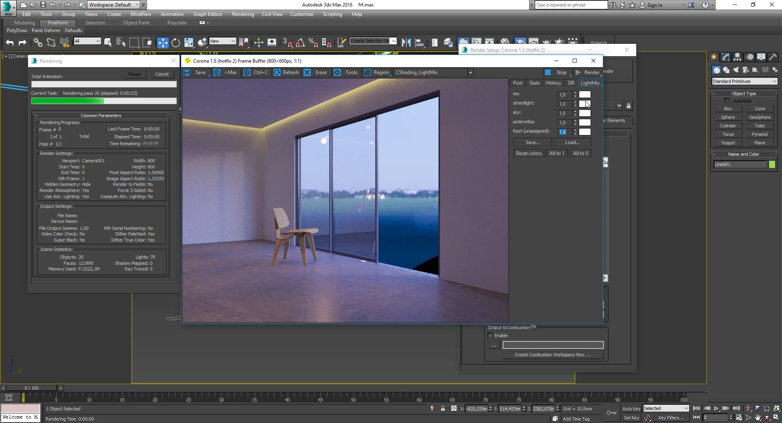Image resolution: width=782 pixels, height=423 pixels.
Task: Open the Rendering menu
Action: (x=243, y=14)
